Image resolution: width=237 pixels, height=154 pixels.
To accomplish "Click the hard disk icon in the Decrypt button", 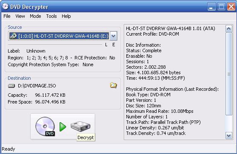I will (x=80, y=126).
